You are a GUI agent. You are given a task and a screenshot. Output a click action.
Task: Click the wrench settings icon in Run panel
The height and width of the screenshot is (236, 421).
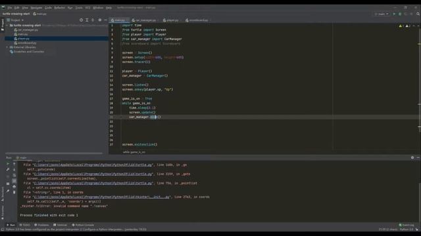click(8, 170)
